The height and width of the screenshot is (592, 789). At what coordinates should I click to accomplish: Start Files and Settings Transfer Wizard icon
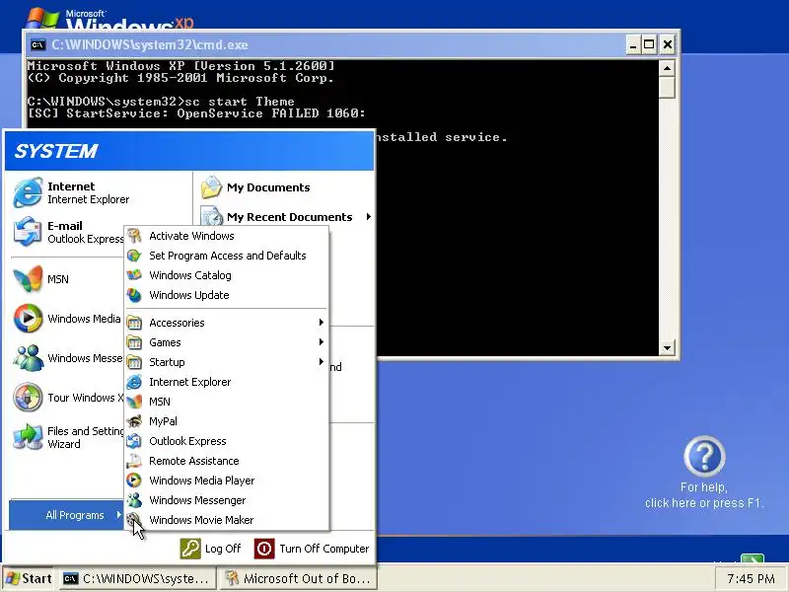[28, 436]
